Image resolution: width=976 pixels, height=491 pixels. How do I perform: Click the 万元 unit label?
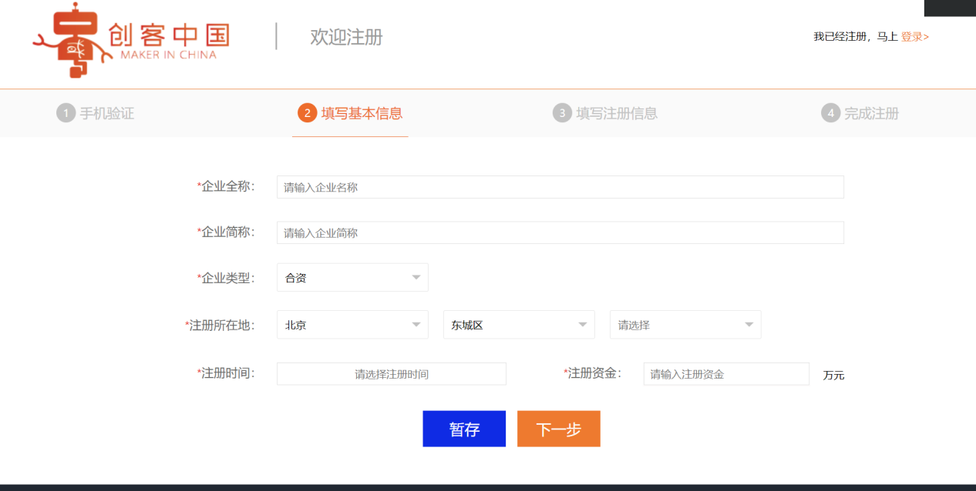point(833,376)
